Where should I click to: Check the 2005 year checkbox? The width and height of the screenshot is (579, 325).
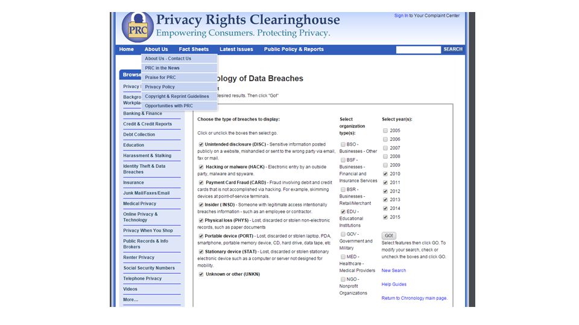pyautogui.click(x=385, y=131)
